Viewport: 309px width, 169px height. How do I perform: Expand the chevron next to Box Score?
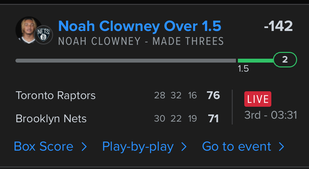84,147
